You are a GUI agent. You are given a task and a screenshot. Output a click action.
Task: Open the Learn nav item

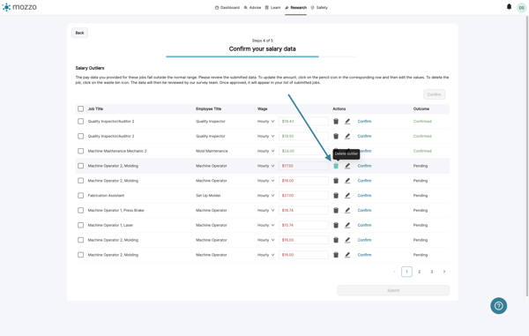tap(272, 7)
